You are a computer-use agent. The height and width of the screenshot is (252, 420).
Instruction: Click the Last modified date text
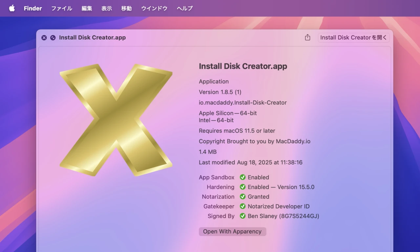[x=251, y=162]
